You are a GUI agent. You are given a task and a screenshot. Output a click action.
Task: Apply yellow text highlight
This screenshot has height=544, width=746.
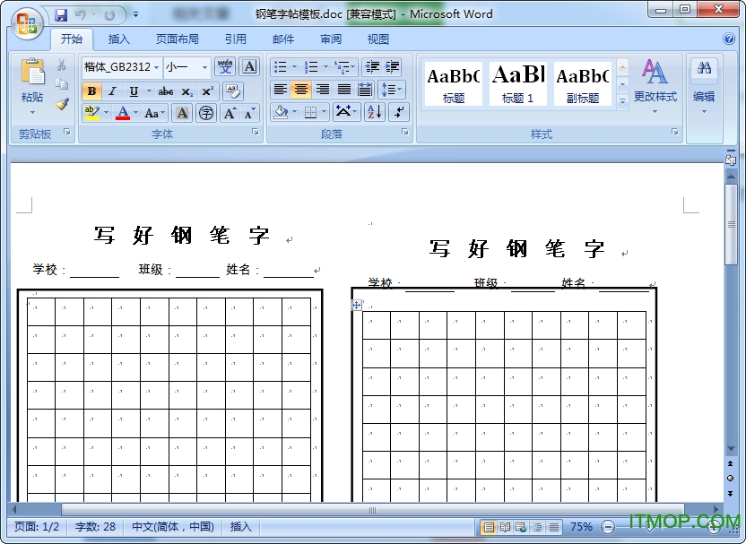[x=90, y=112]
